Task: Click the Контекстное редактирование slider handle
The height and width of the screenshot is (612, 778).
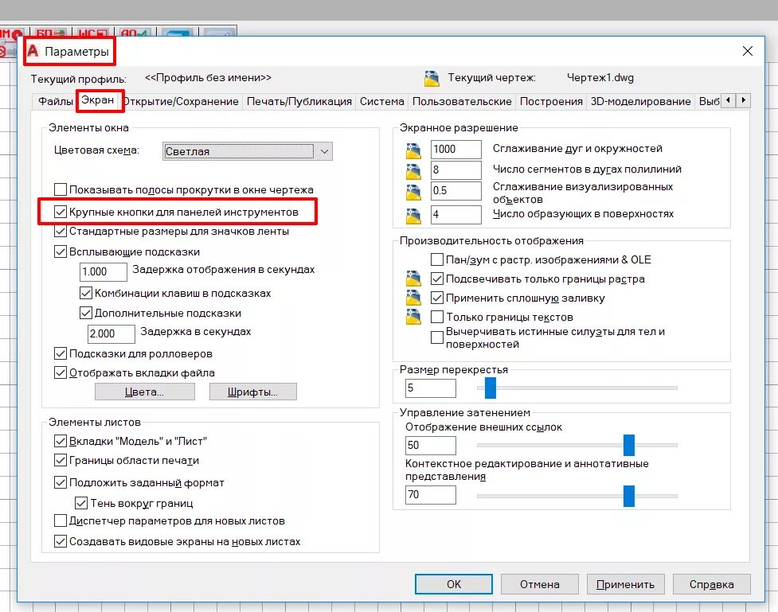Action: (628, 496)
